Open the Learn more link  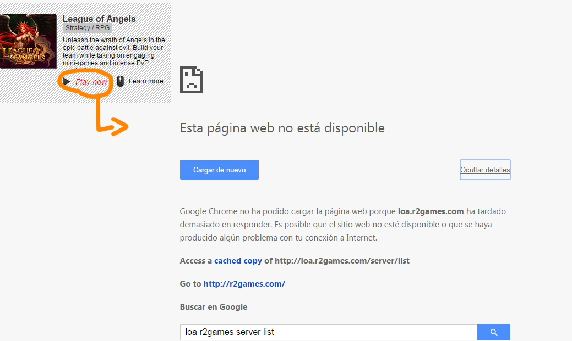point(146,81)
